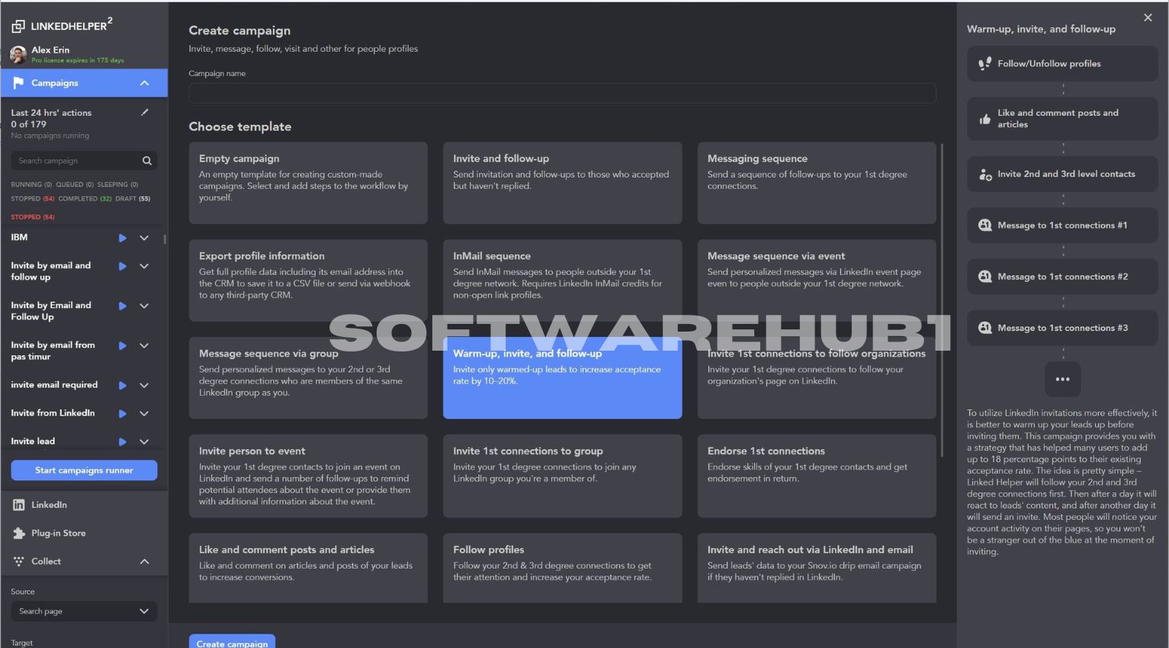
Task: Click the Campaign name input field
Action: 562,93
